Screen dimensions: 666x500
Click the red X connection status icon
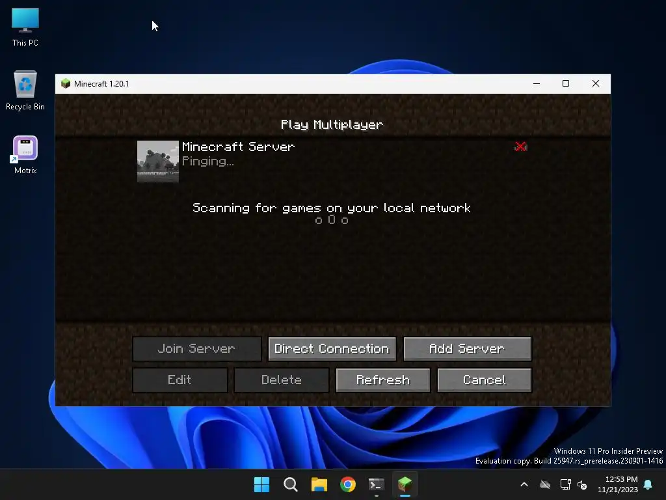(x=521, y=146)
